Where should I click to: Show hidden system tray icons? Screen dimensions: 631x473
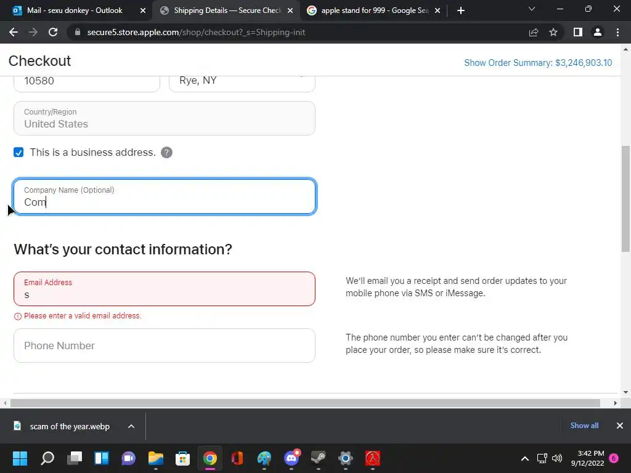(525, 458)
